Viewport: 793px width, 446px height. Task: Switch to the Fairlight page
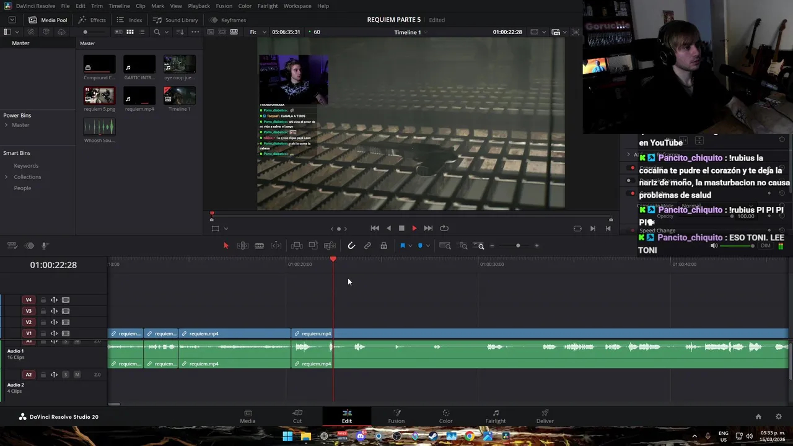tap(495, 416)
